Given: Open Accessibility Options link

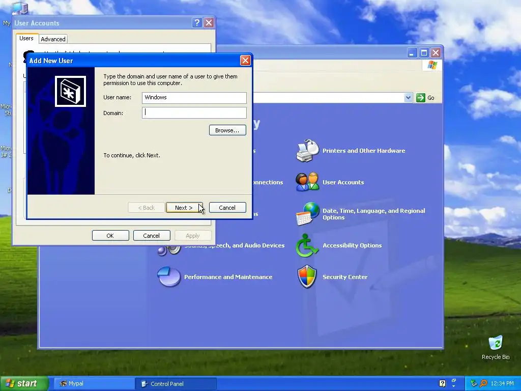Looking at the screenshot, I should pos(352,245).
